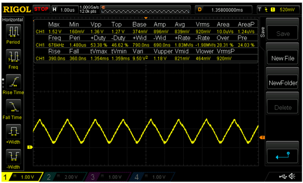Open the horizontal timebase 1.00us setting
The width and height of the screenshot is (303, 183).
click(x=65, y=9)
